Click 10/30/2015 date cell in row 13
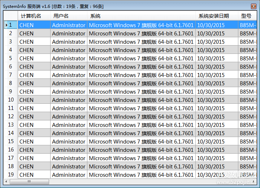The height and width of the screenshot is (188, 260). tap(217, 125)
